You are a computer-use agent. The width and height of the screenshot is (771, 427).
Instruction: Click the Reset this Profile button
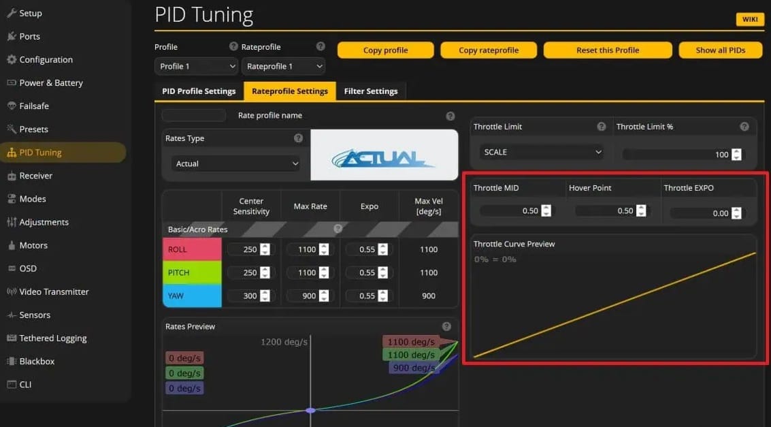[x=608, y=50]
